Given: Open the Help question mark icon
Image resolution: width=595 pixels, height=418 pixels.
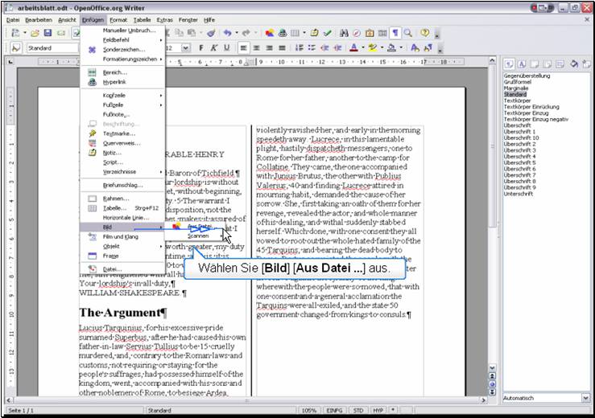Looking at the screenshot, I should [x=424, y=33].
